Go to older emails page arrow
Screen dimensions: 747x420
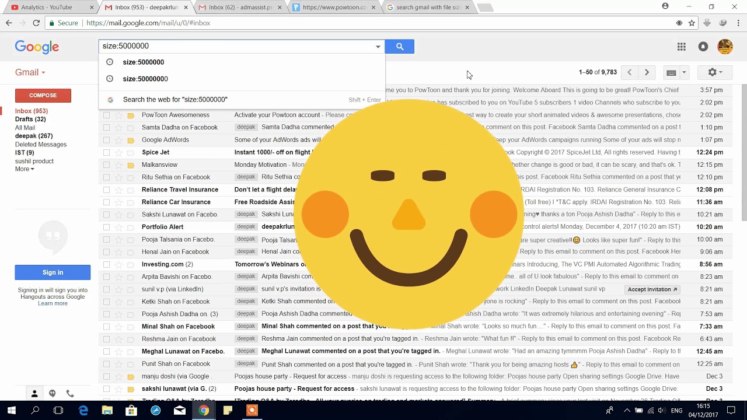[x=647, y=72]
